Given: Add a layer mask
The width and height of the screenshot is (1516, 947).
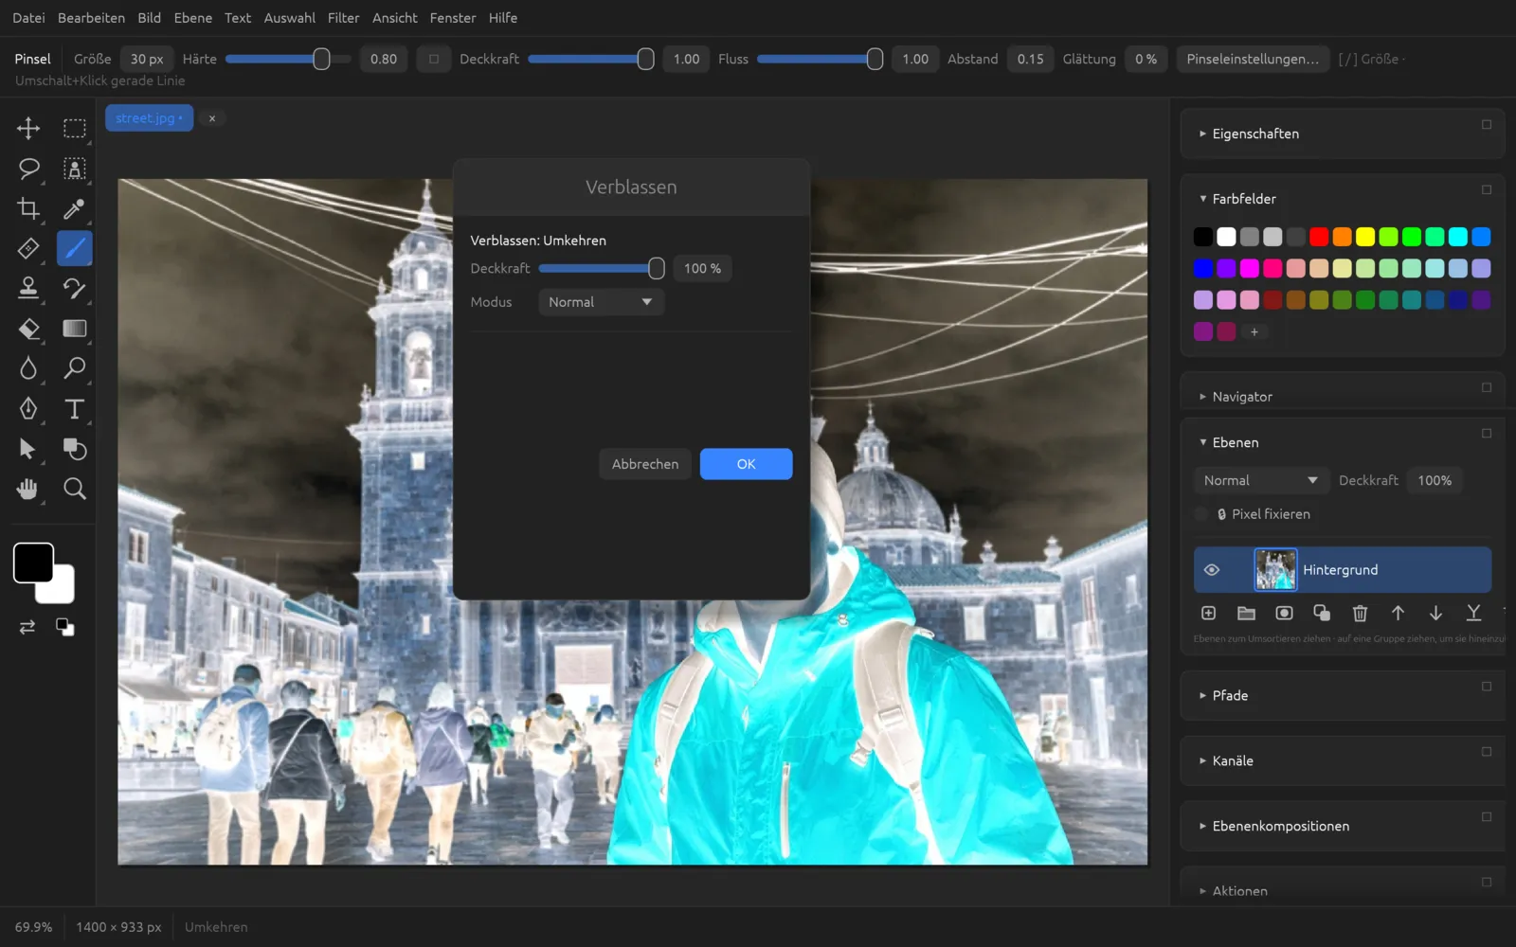Looking at the screenshot, I should click(1284, 614).
